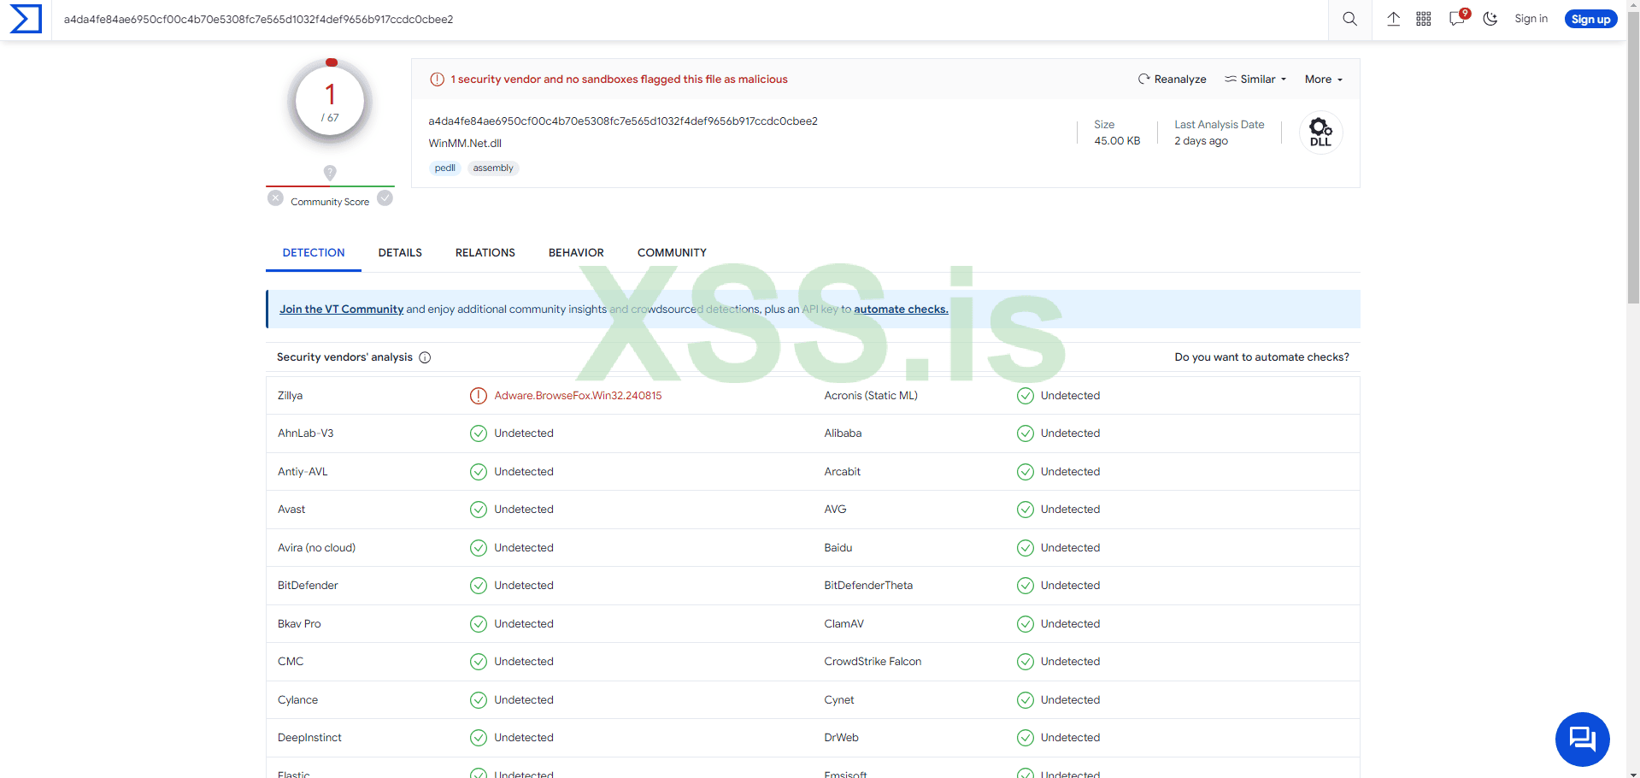Click the Adware.BrowseFox.Win32.240815 detection text
Screen dimensions: 1640x778
point(578,396)
